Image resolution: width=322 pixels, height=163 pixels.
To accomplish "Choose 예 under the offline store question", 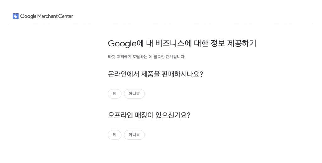I will (x=114, y=135).
